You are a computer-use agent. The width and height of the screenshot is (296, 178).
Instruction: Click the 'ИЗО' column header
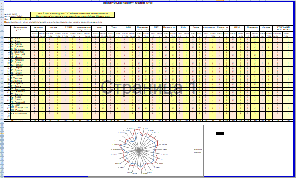[x=183, y=27]
